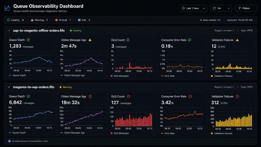261x147 pixels.
Task: Click Region: us-east-1 on sap-to-magento queue
Action: (x=224, y=30)
